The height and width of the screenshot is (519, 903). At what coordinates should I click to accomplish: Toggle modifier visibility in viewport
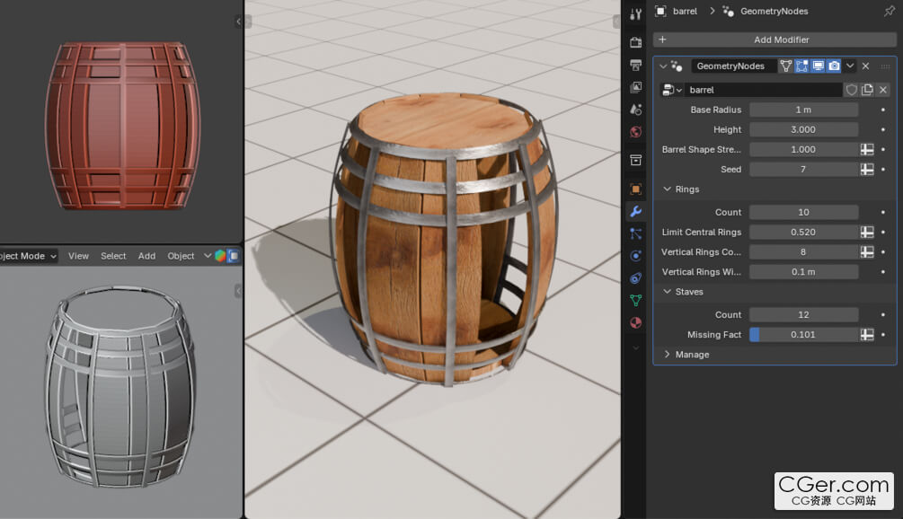pyautogui.click(x=818, y=66)
